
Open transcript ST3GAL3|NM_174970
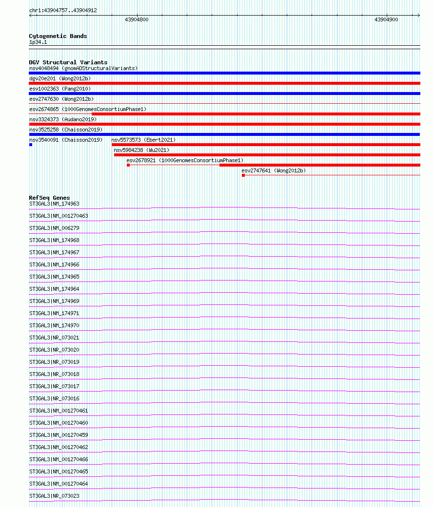[x=54, y=326]
